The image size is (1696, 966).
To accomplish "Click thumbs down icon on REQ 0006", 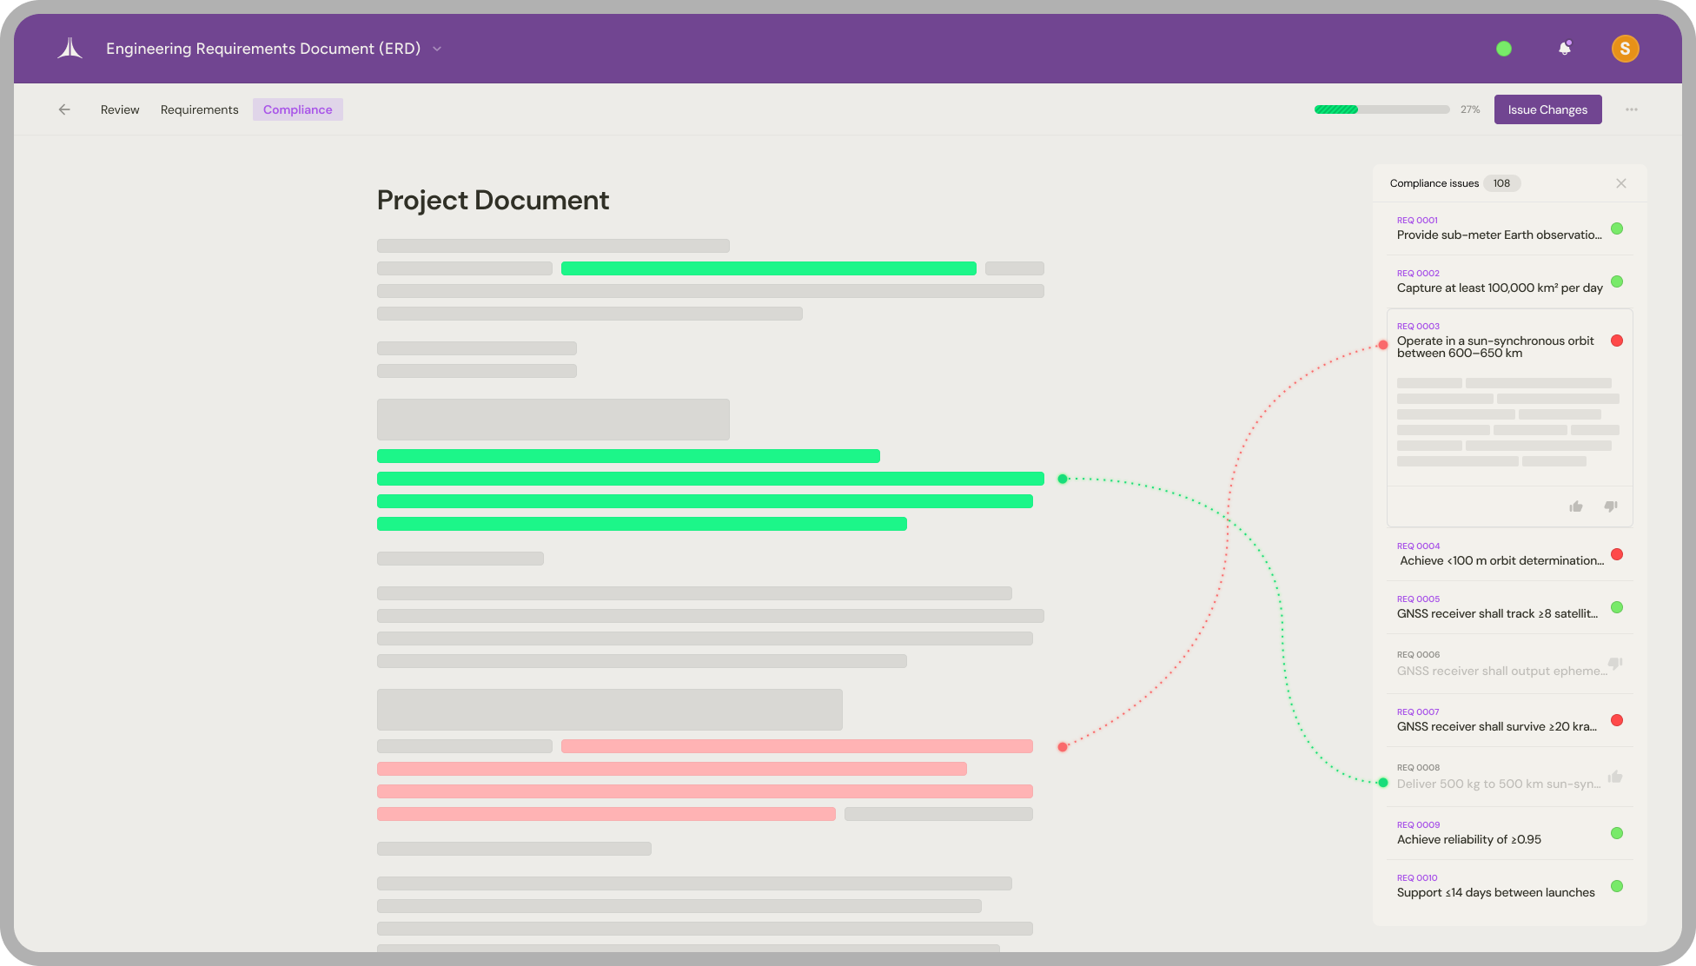I will (1615, 664).
